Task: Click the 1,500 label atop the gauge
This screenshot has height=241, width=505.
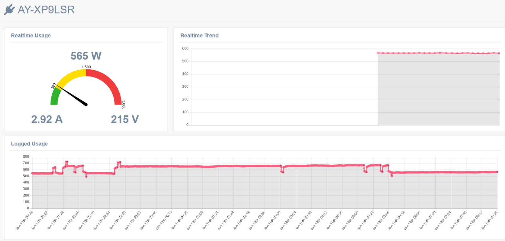Action: click(86, 67)
